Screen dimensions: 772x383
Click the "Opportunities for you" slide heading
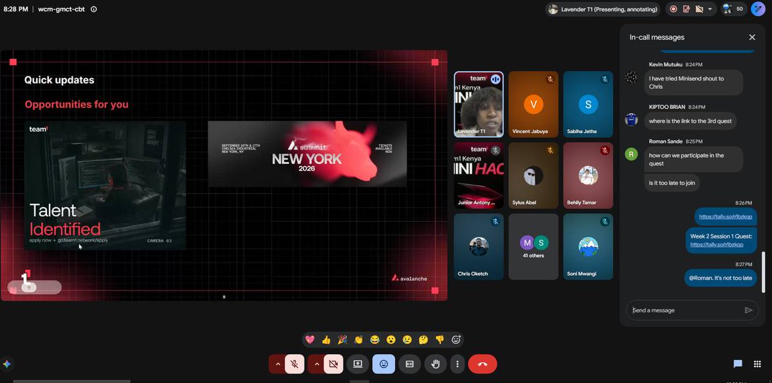coord(77,104)
